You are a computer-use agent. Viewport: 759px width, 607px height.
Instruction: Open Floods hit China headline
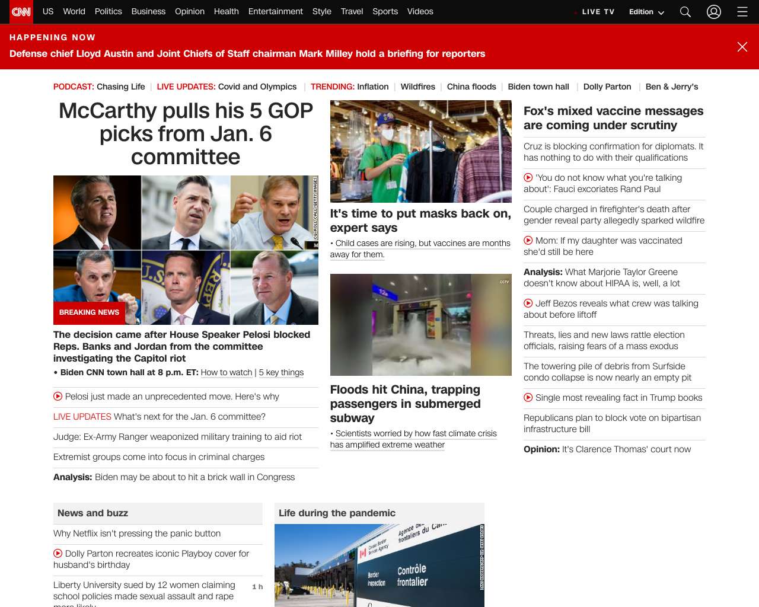pyautogui.click(x=406, y=404)
